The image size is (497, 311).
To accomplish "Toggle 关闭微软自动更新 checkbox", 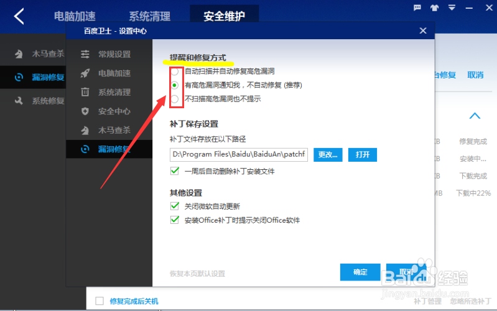I will (x=175, y=207).
